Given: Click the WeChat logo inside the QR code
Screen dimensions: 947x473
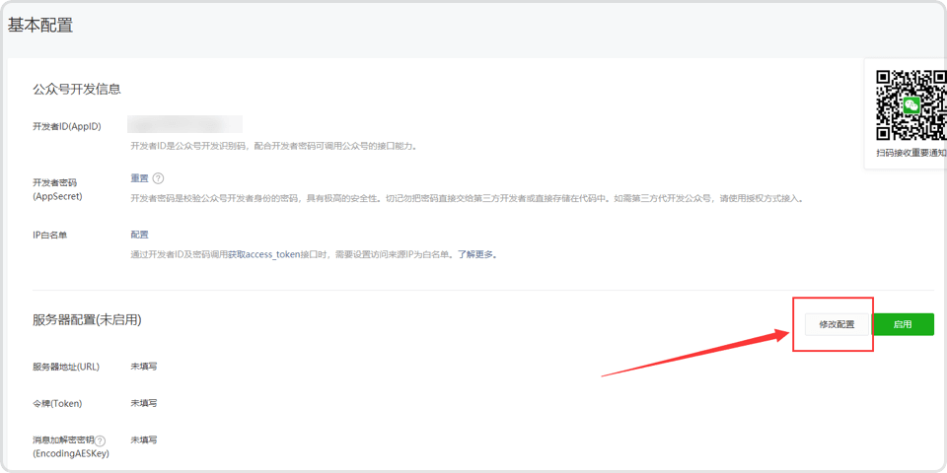Looking at the screenshot, I should pyautogui.click(x=911, y=104).
